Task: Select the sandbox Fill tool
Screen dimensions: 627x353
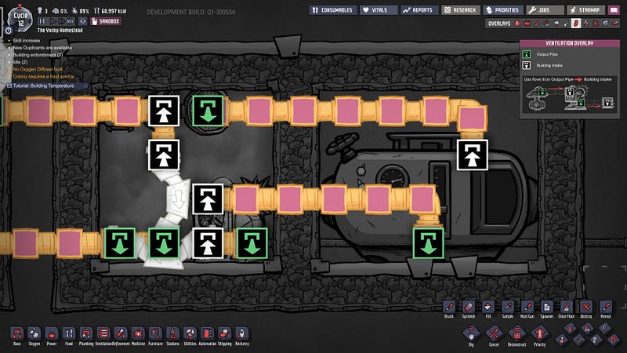Action: coord(487,308)
